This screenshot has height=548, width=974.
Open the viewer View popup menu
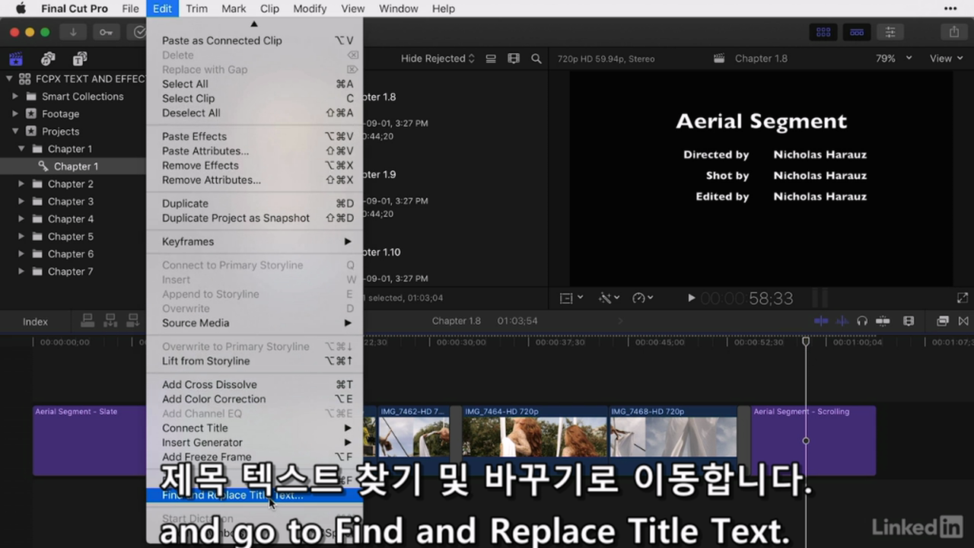946,59
